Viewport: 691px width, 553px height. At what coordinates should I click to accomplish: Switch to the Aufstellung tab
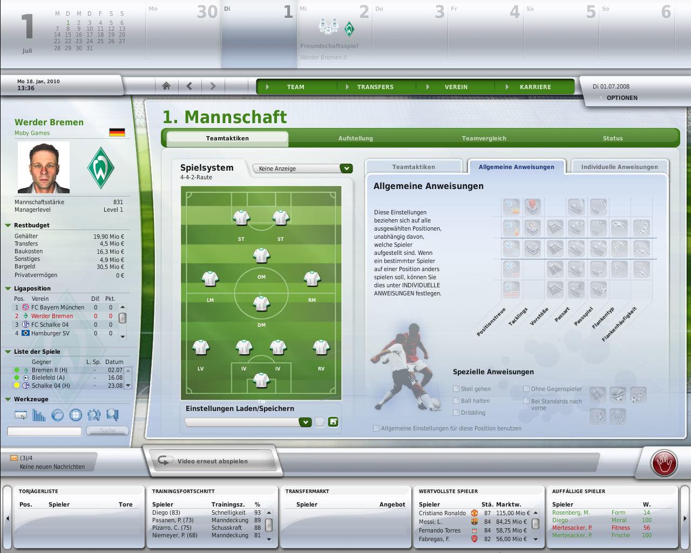click(355, 138)
